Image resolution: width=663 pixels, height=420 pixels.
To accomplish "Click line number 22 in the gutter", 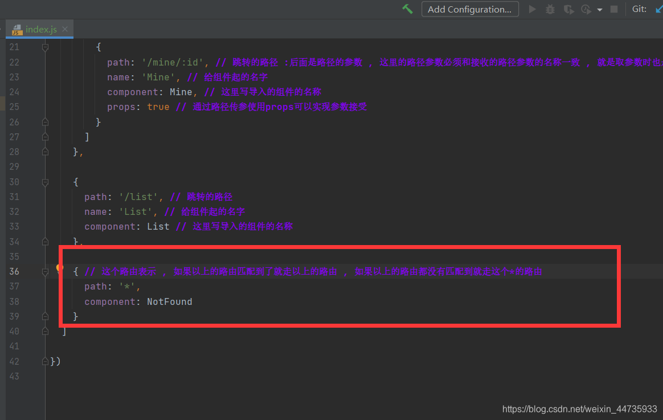I will [14, 62].
